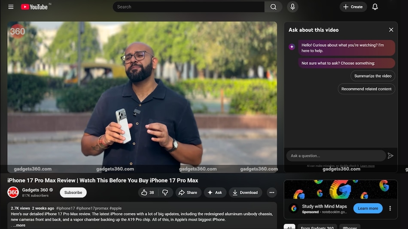Dislike the video with thumbs down

coord(165,193)
